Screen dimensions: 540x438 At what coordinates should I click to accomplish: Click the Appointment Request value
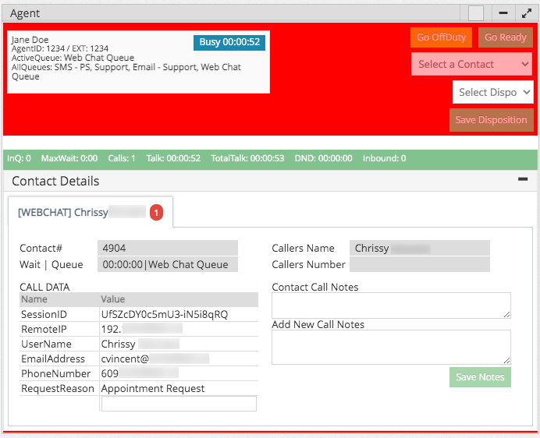point(153,388)
